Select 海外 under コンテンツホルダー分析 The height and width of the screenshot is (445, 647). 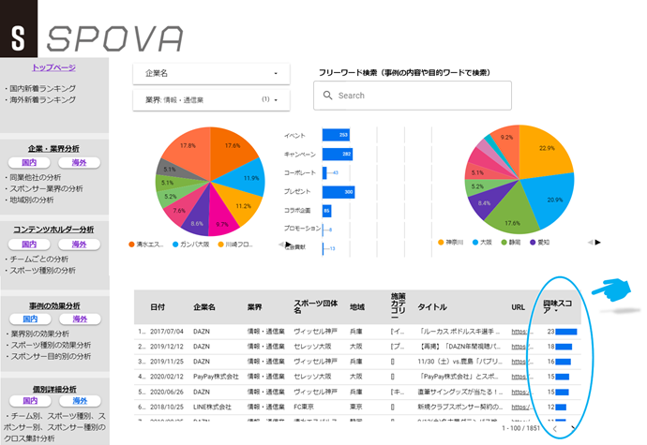click(x=79, y=245)
